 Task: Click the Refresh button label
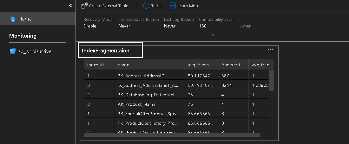pos(158,6)
